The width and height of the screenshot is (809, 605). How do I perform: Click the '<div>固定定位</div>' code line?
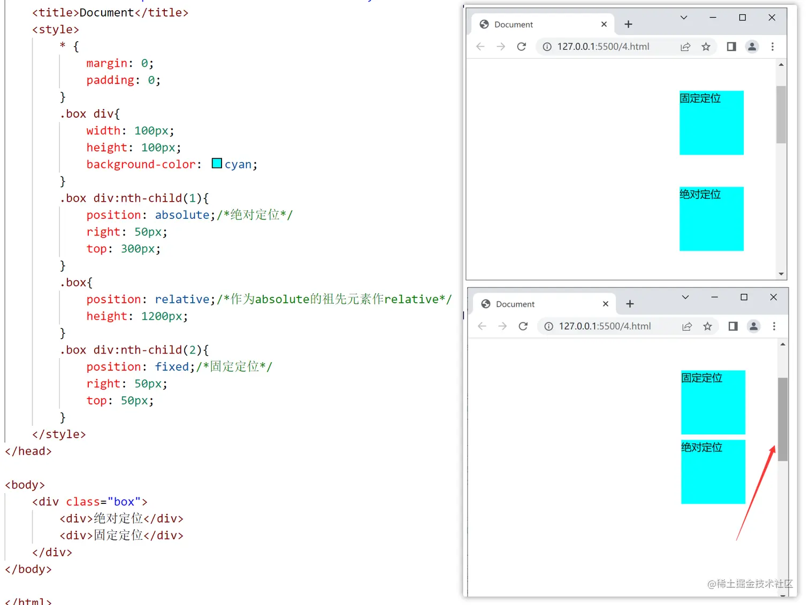pyautogui.click(x=121, y=535)
